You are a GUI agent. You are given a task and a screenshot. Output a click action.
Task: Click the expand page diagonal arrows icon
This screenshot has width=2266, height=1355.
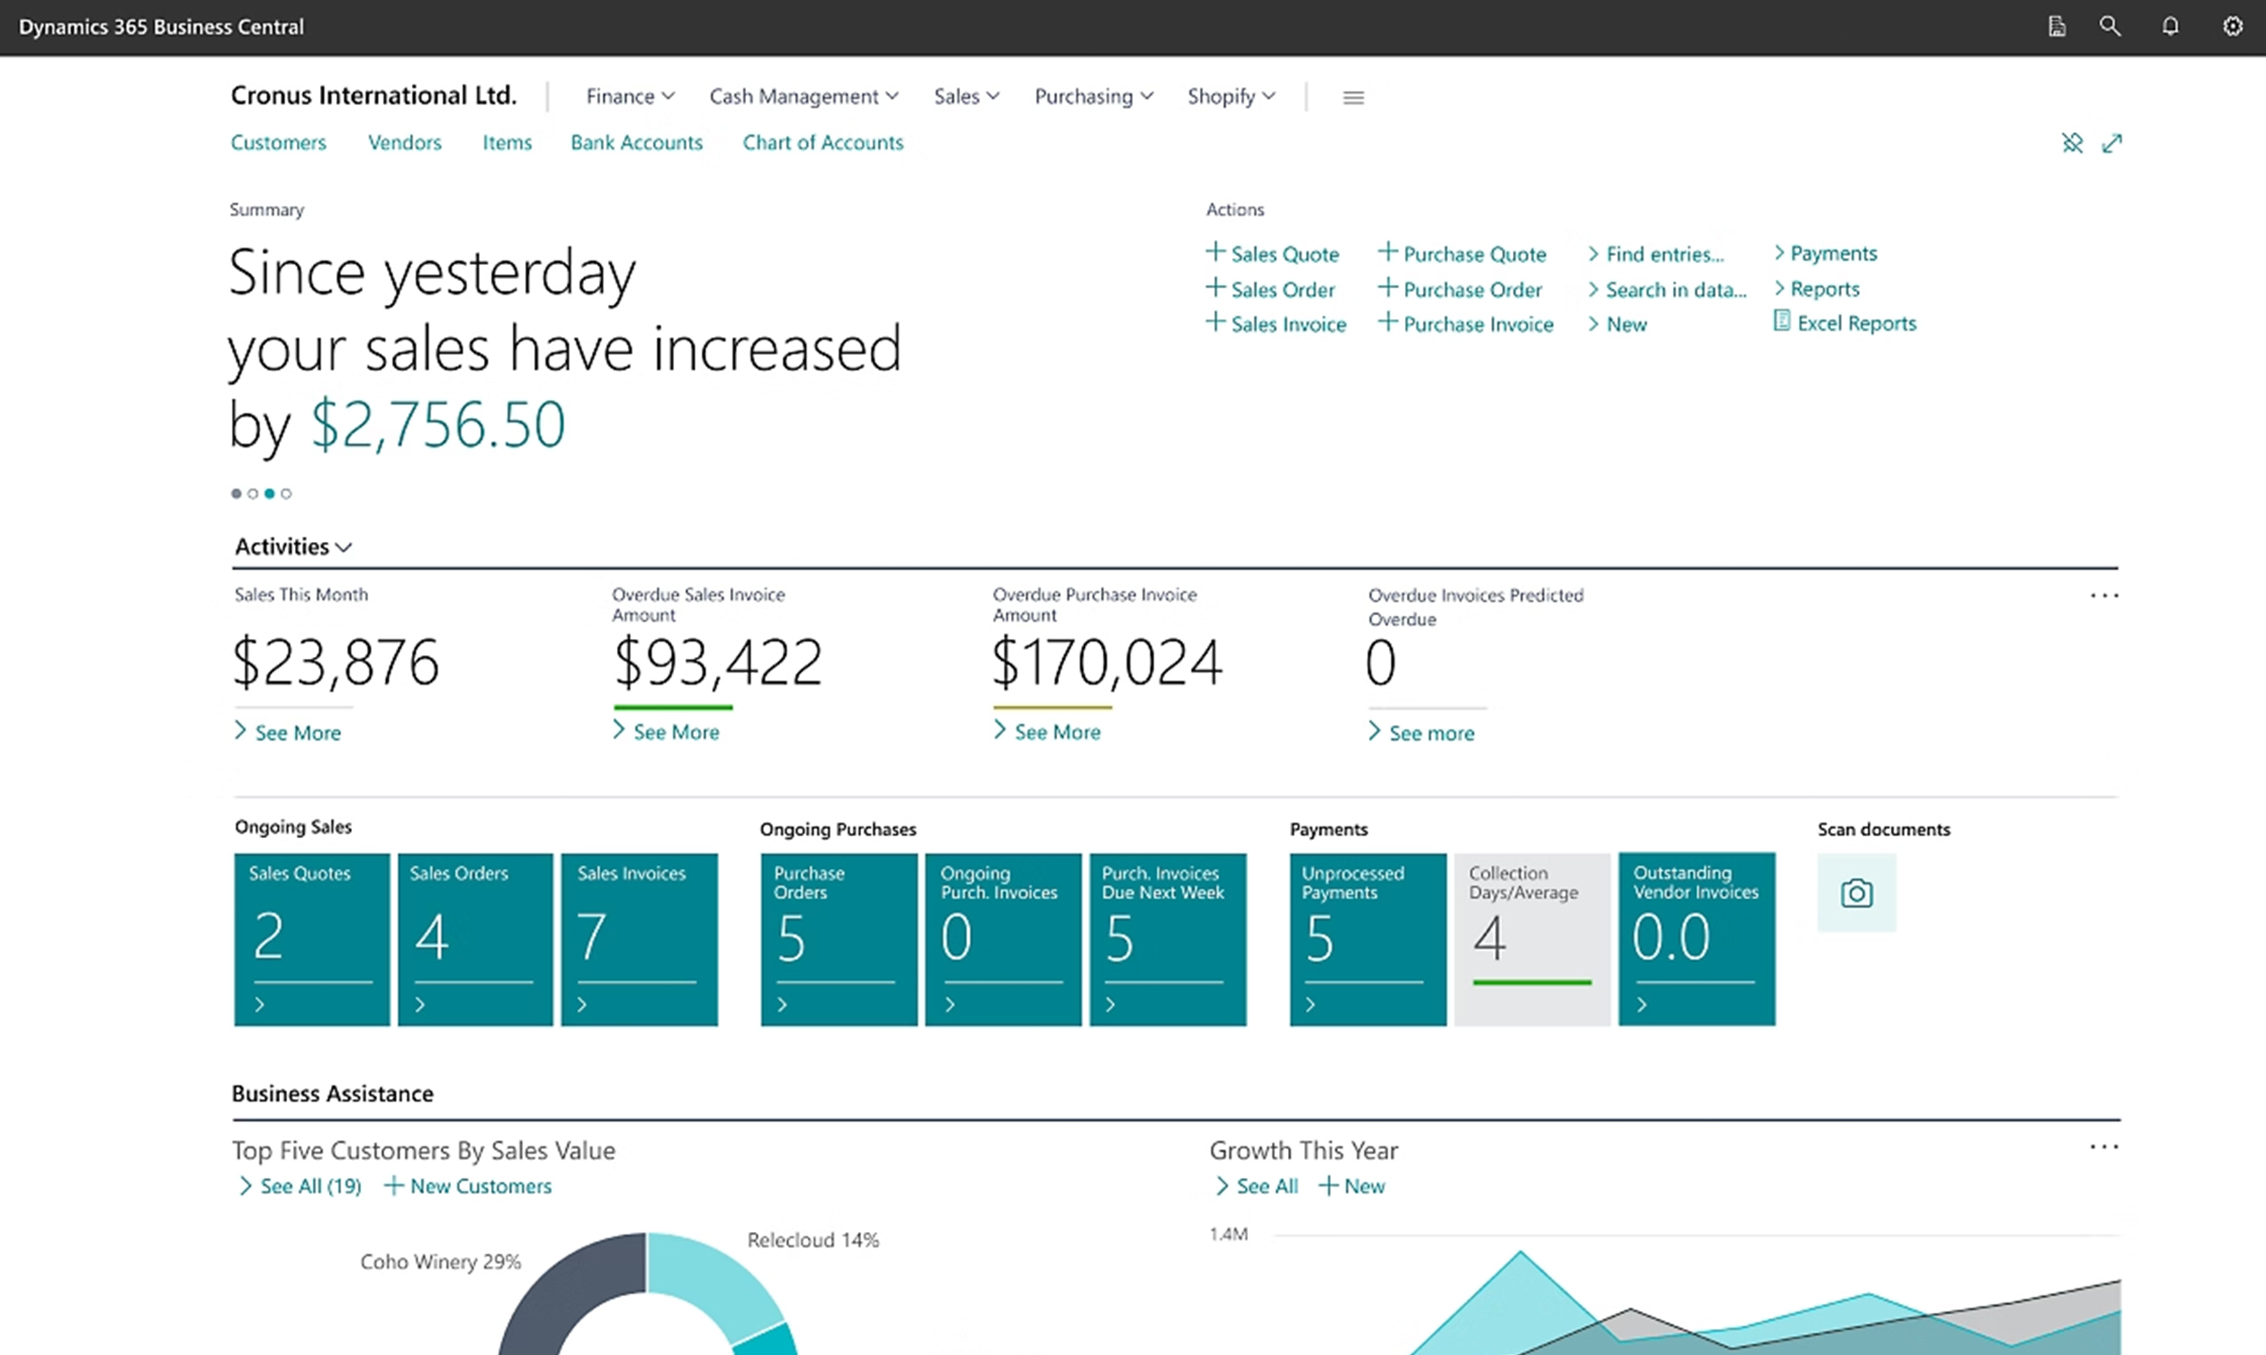[x=2112, y=144]
